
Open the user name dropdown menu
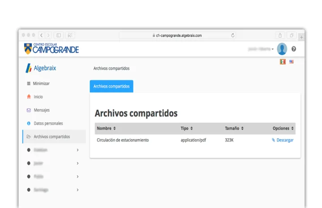(x=261, y=49)
